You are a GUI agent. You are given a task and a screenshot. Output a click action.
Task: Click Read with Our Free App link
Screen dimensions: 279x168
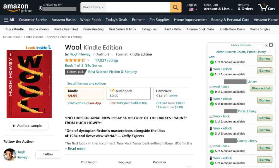pos(84,103)
